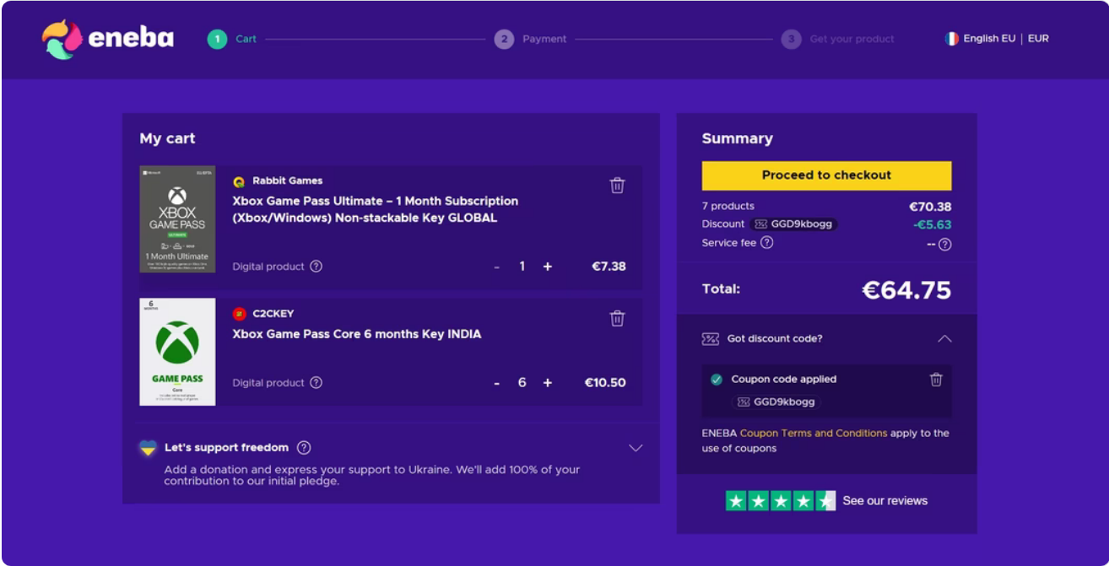The height and width of the screenshot is (566, 1109).
Task: Click the Ukraine heart icon
Action: coord(148,448)
